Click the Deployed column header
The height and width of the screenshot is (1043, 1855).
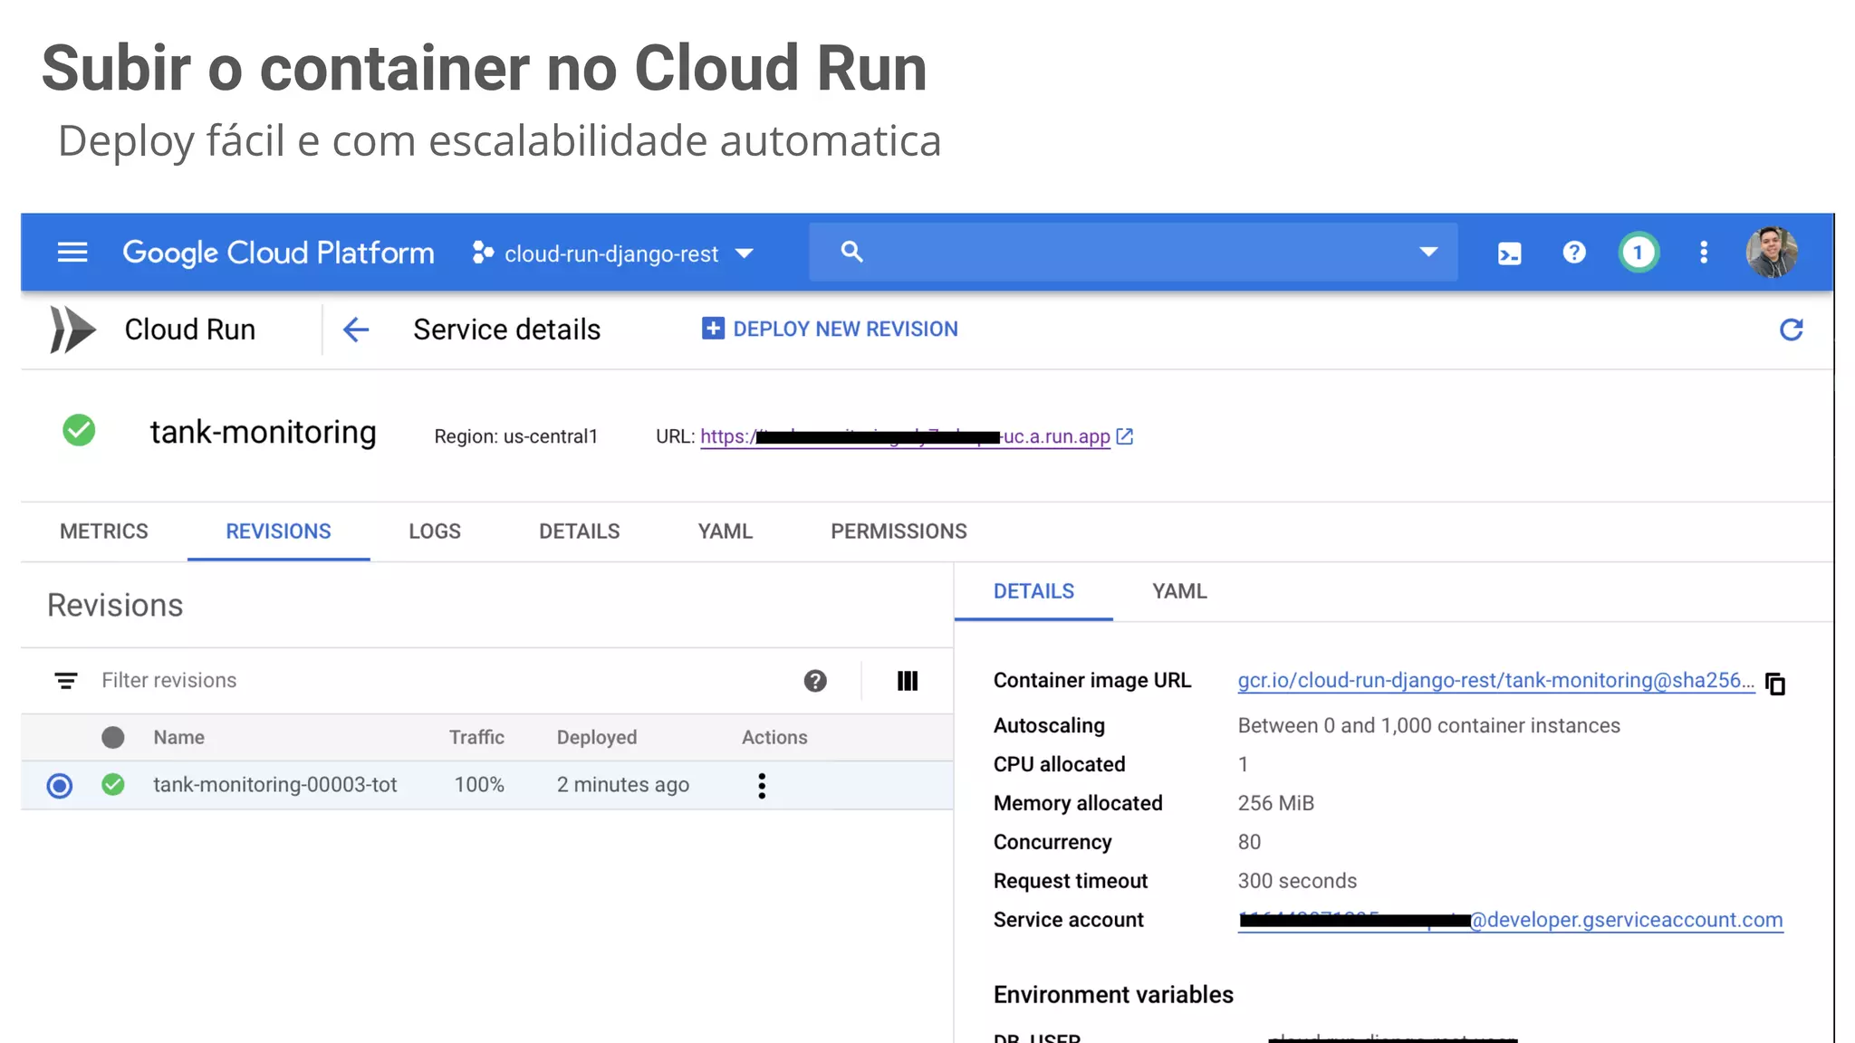coord(597,737)
